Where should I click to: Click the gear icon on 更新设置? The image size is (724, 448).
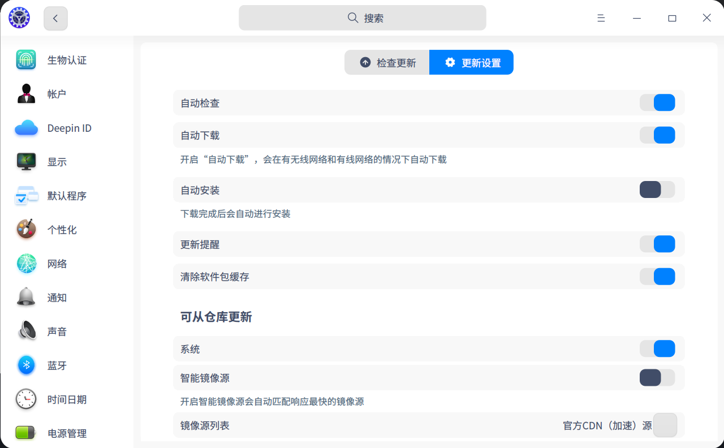tap(450, 62)
